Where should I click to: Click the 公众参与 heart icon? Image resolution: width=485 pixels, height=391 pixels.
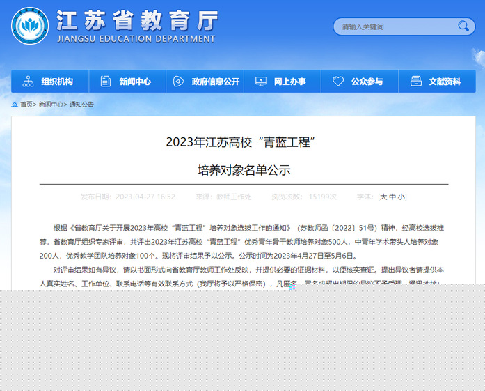point(338,82)
